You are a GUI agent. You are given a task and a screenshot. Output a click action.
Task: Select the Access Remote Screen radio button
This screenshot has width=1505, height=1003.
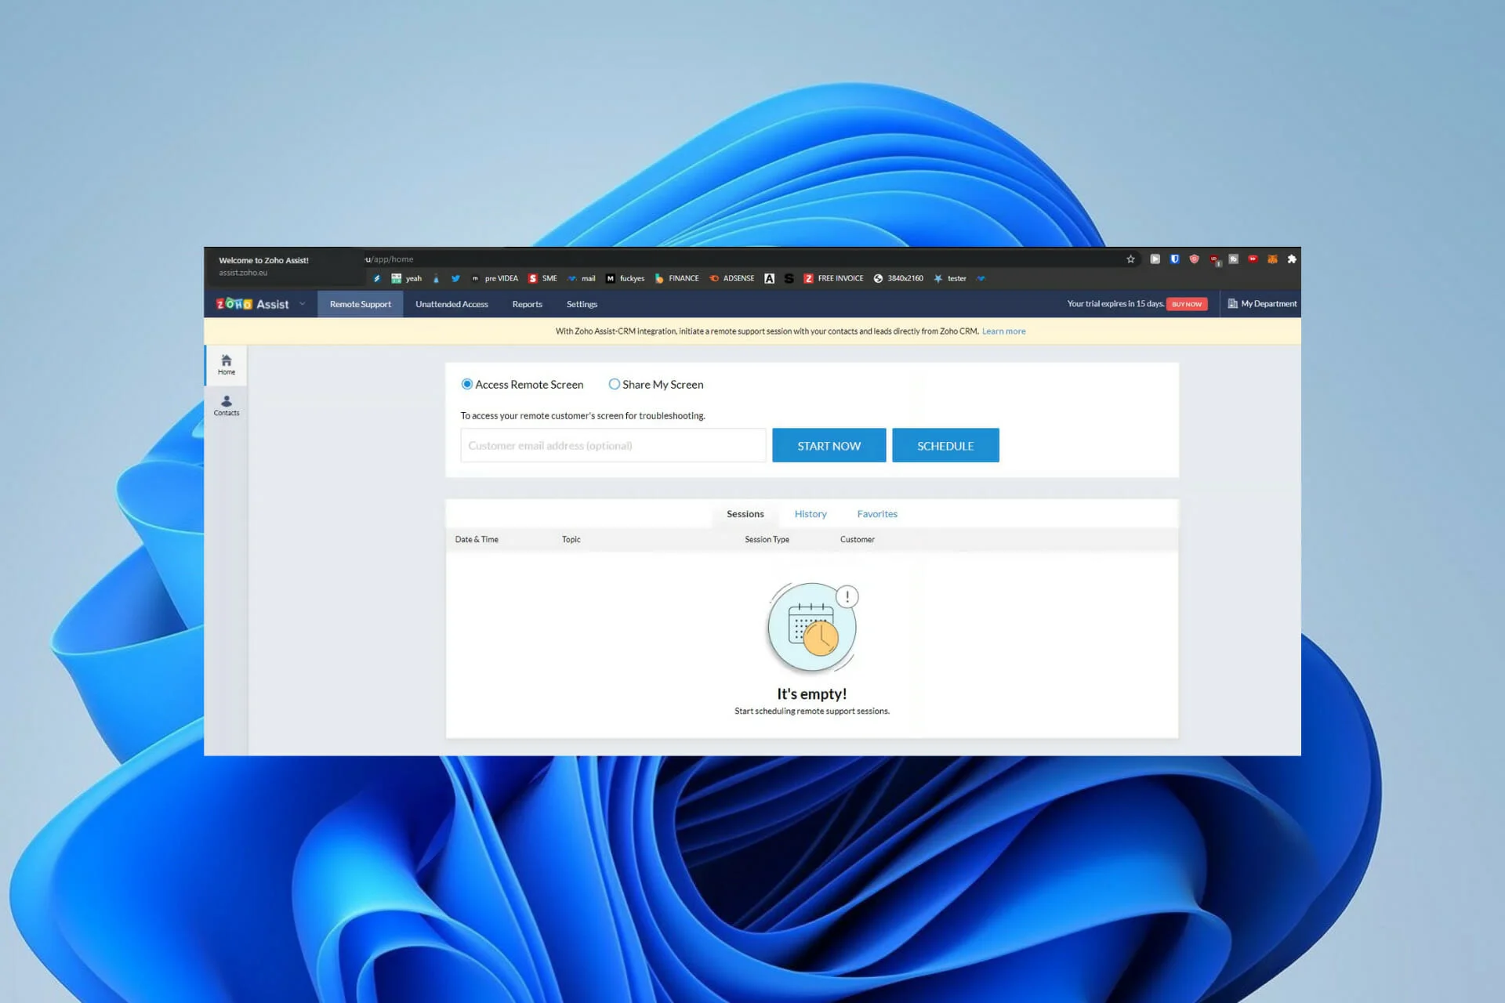click(467, 384)
